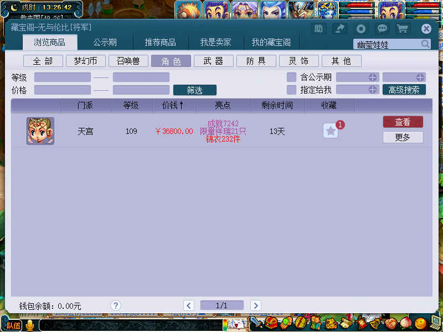Select the orange spiky creature portrait

pyautogui.click(x=188, y=10)
